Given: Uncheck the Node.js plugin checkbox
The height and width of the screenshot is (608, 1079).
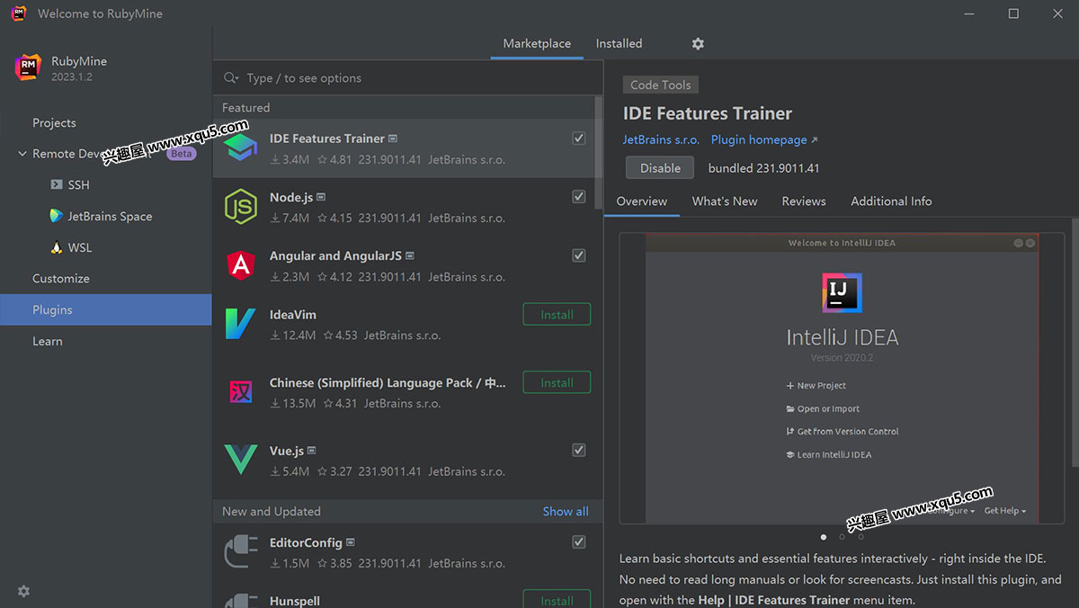Looking at the screenshot, I should click(579, 197).
